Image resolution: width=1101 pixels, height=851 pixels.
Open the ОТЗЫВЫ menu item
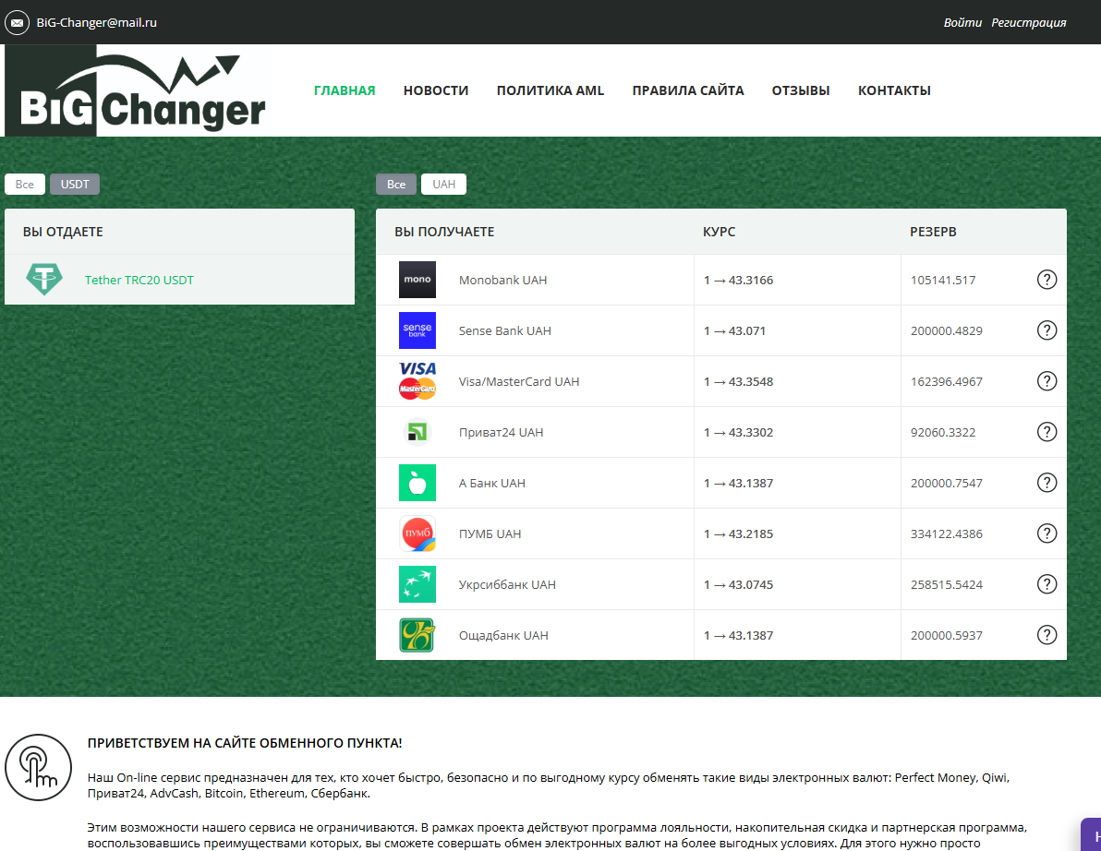801,90
